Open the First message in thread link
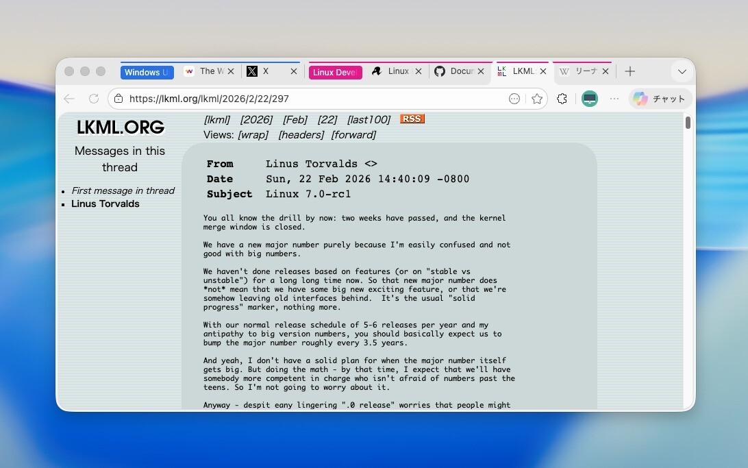748x468 pixels. 123,190
